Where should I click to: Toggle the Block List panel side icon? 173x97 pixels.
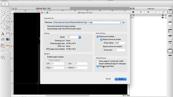tap(170, 18)
